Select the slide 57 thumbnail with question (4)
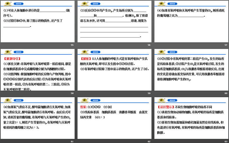The image size is (229, 143). pos(191,22)
